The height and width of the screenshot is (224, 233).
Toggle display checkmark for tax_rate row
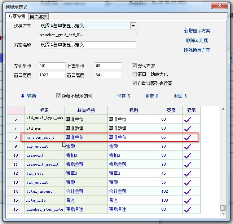[188, 173]
